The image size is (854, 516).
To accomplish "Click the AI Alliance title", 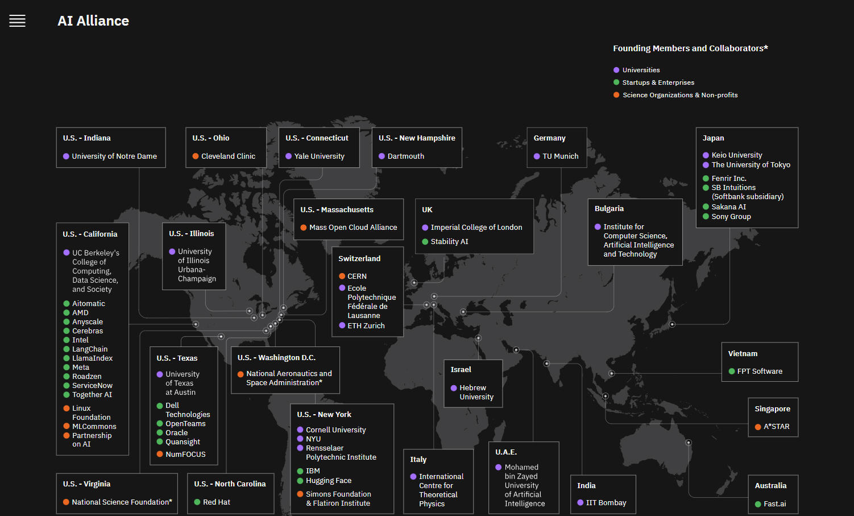I will (x=93, y=21).
